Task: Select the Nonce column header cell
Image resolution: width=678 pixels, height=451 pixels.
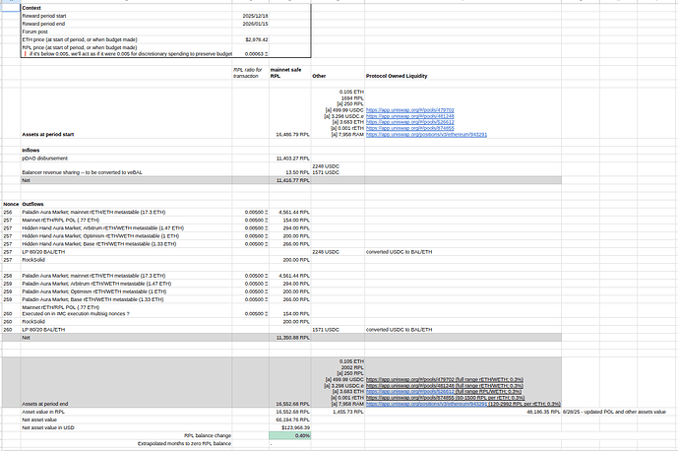Action: tap(11, 204)
